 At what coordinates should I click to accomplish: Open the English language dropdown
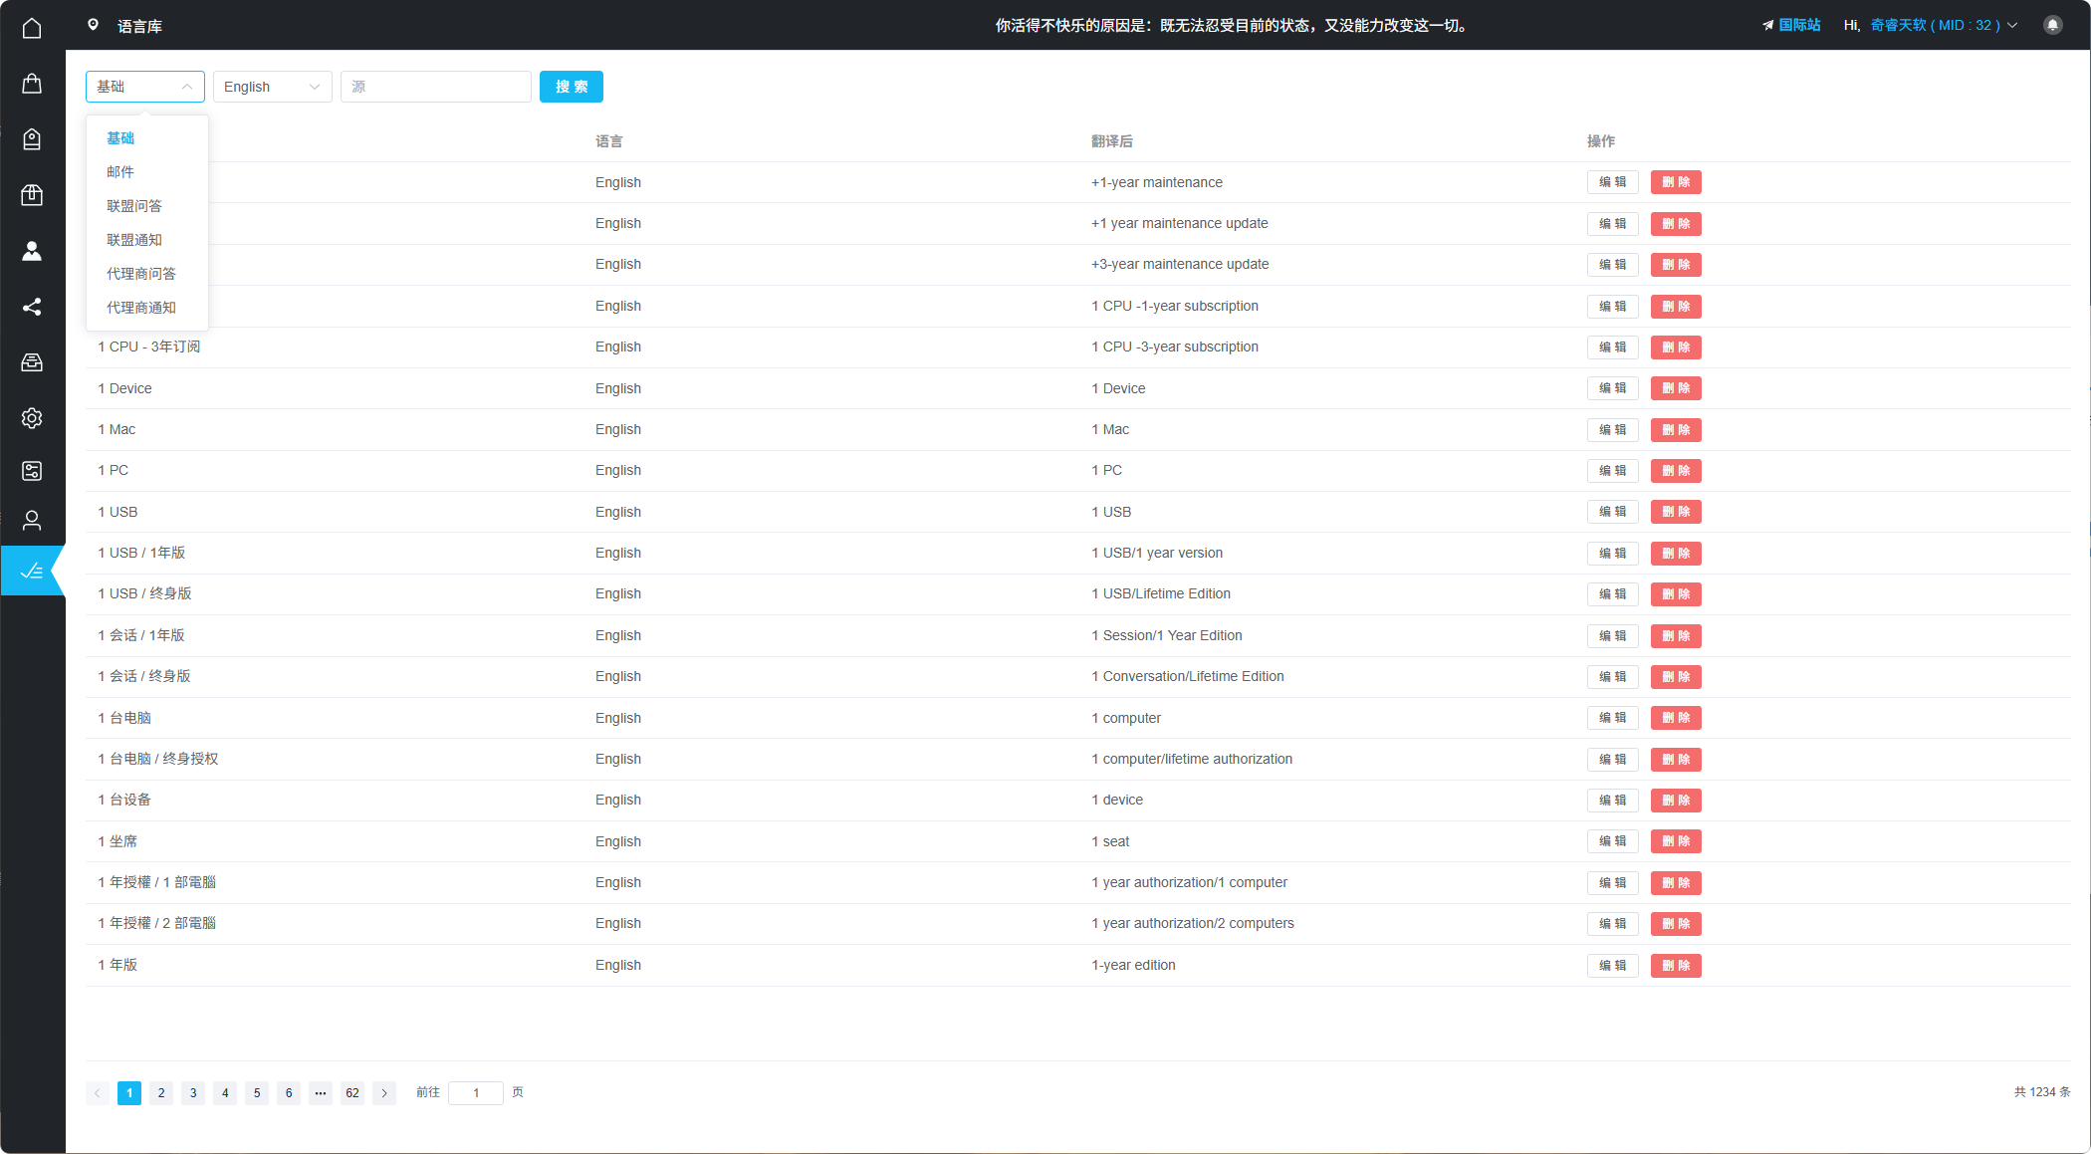(x=272, y=87)
